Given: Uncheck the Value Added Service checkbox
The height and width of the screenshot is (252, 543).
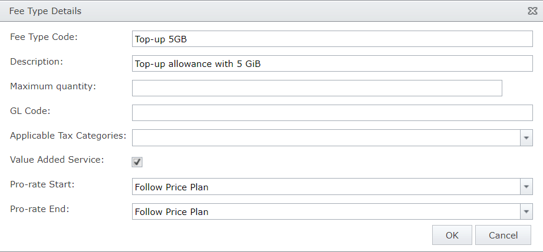Looking at the screenshot, I should tap(137, 162).
